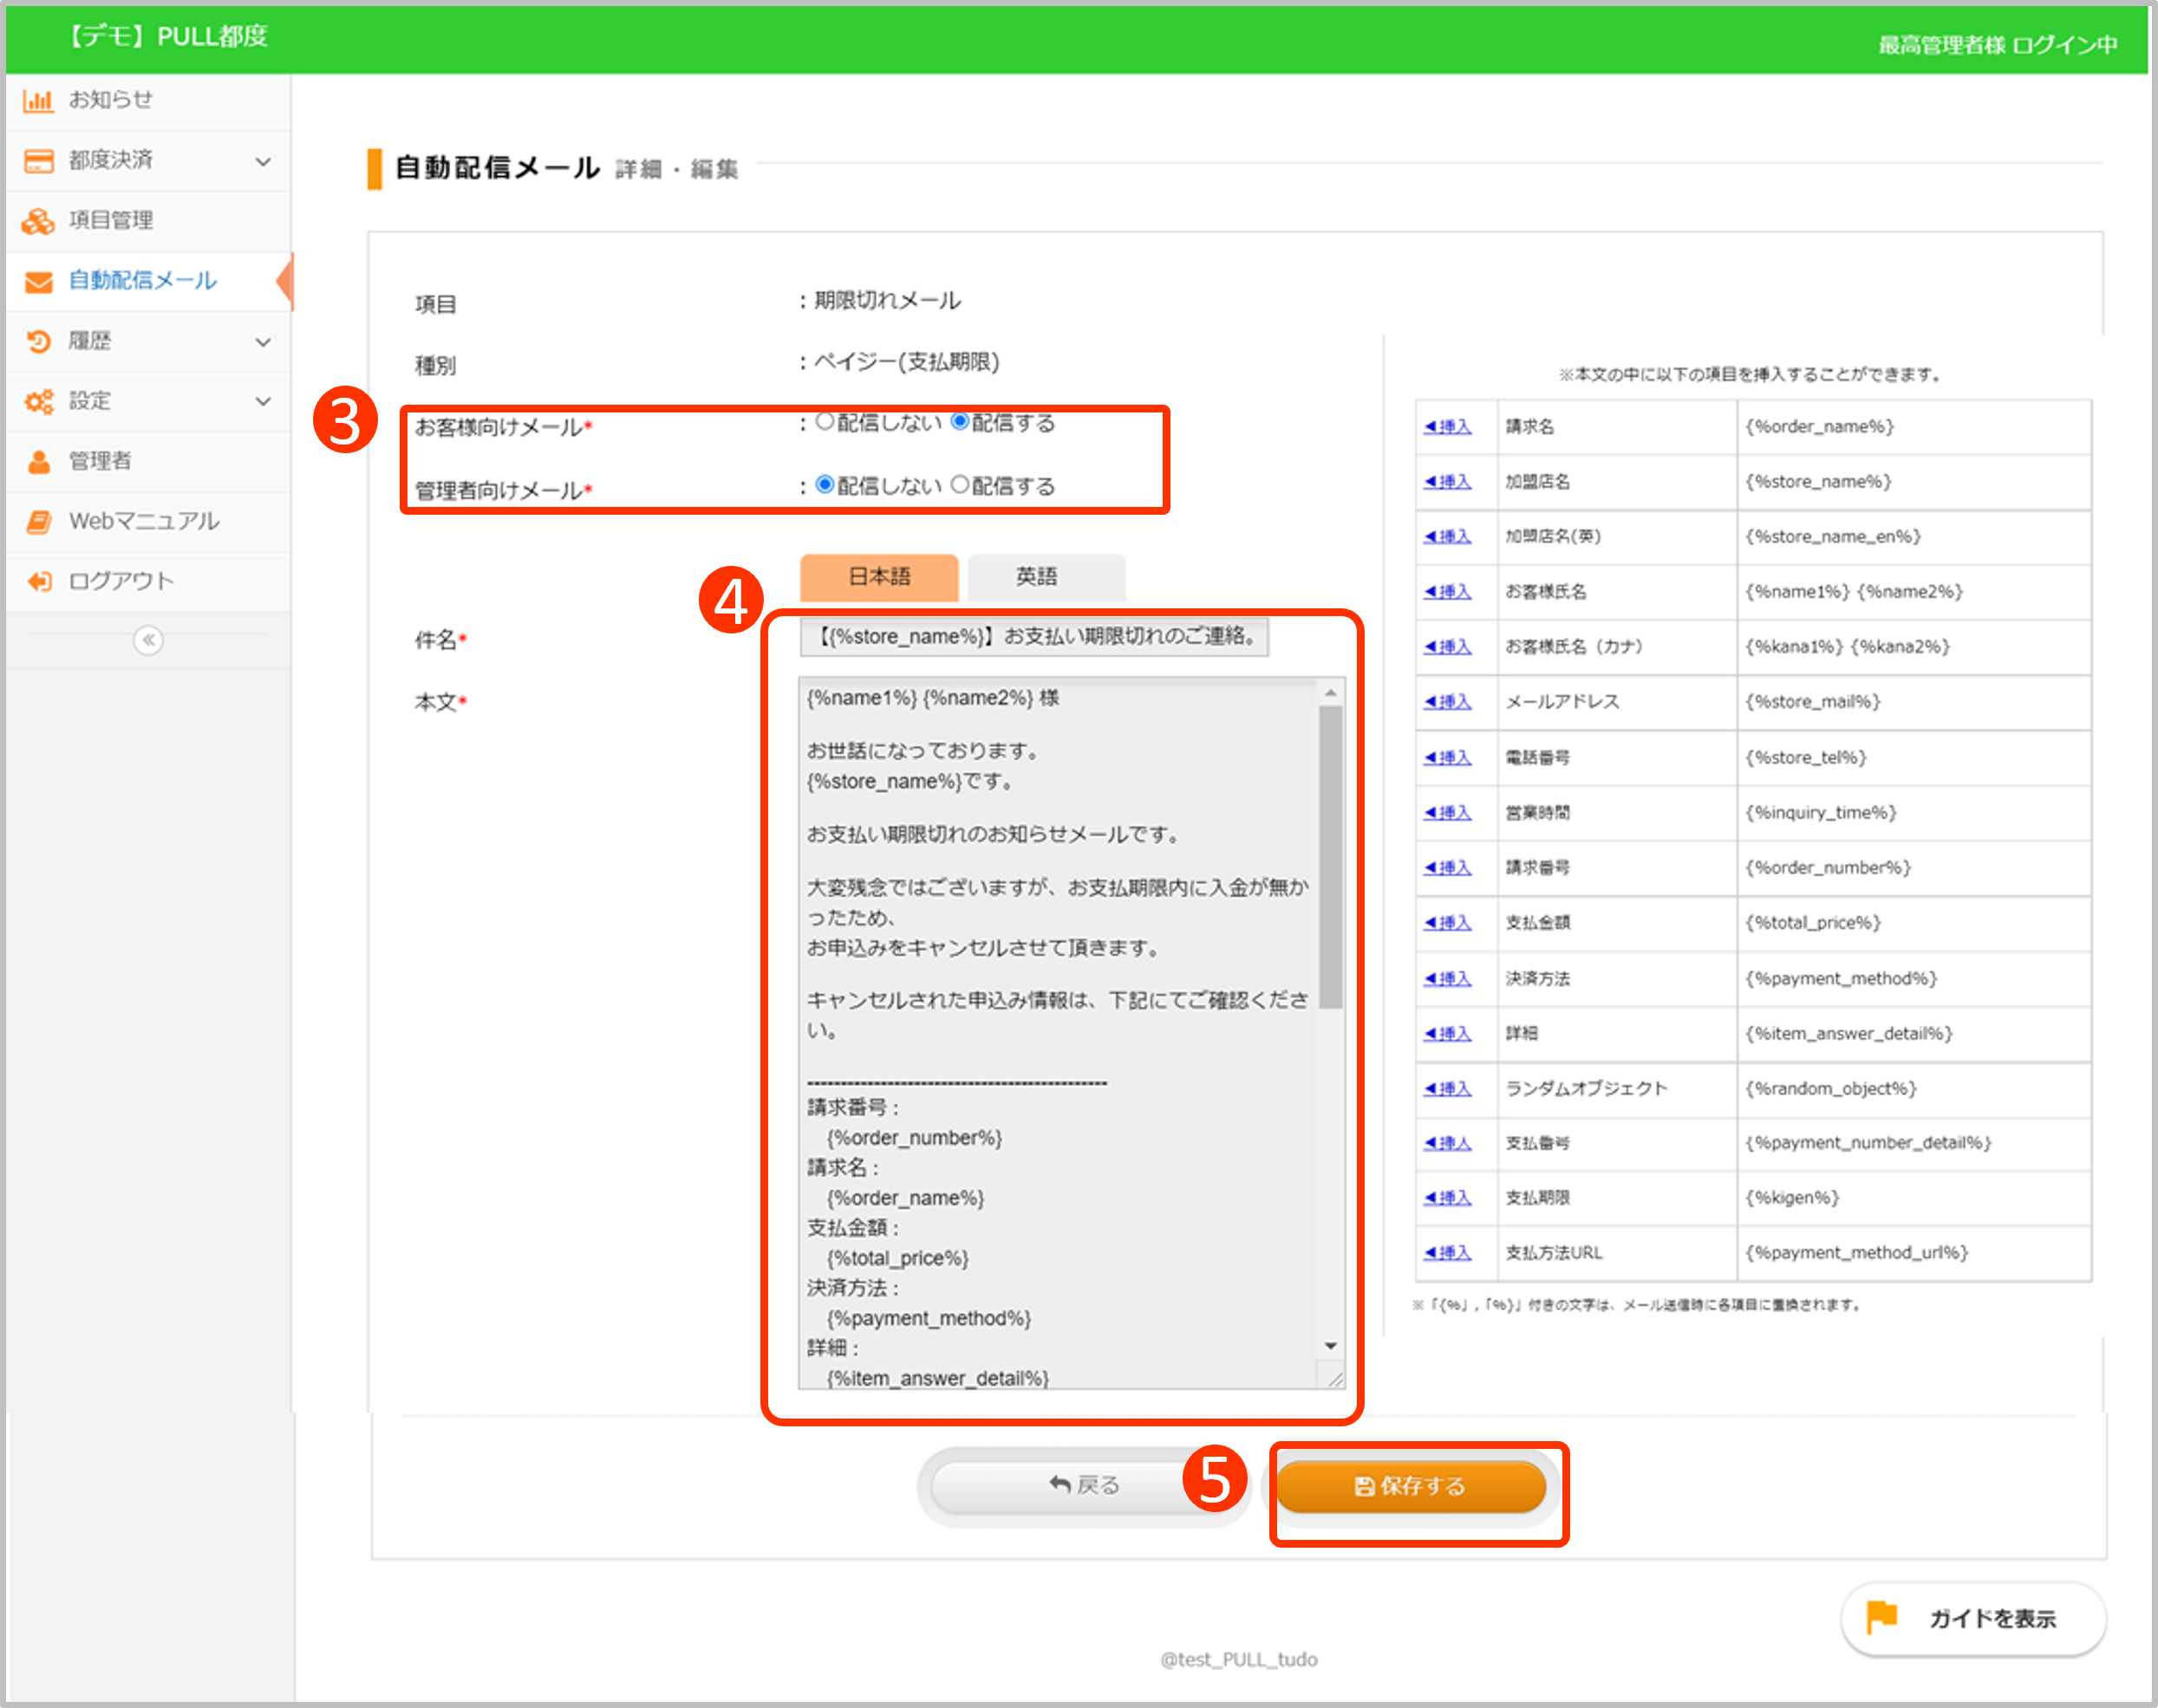Click the 設定 gears icon
The height and width of the screenshot is (1708, 2158).
[x=38, y=402]
